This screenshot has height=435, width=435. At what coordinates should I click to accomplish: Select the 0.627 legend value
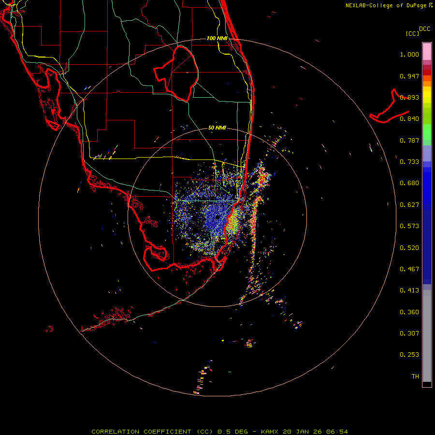coord(409,205)
